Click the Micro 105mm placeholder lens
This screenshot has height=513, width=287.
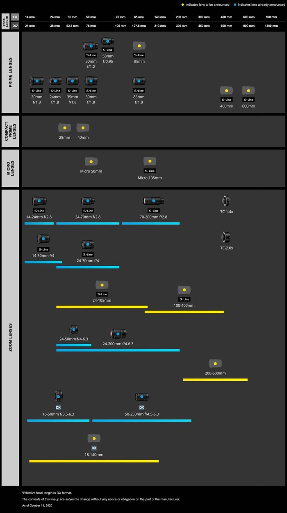150,161
